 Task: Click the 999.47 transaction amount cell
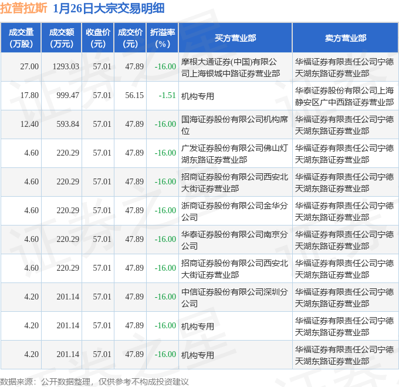67,96
